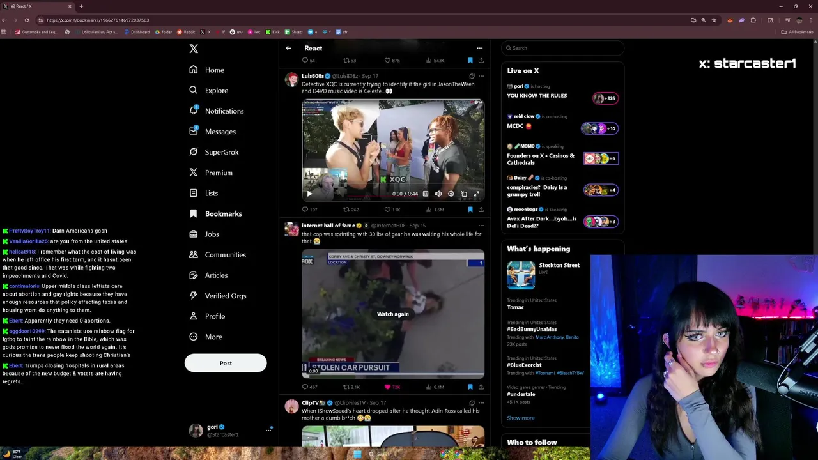Repost internet hall of fame post 2.1K
818x460 pixels.
pyautogui.click(x=351, y=387)
